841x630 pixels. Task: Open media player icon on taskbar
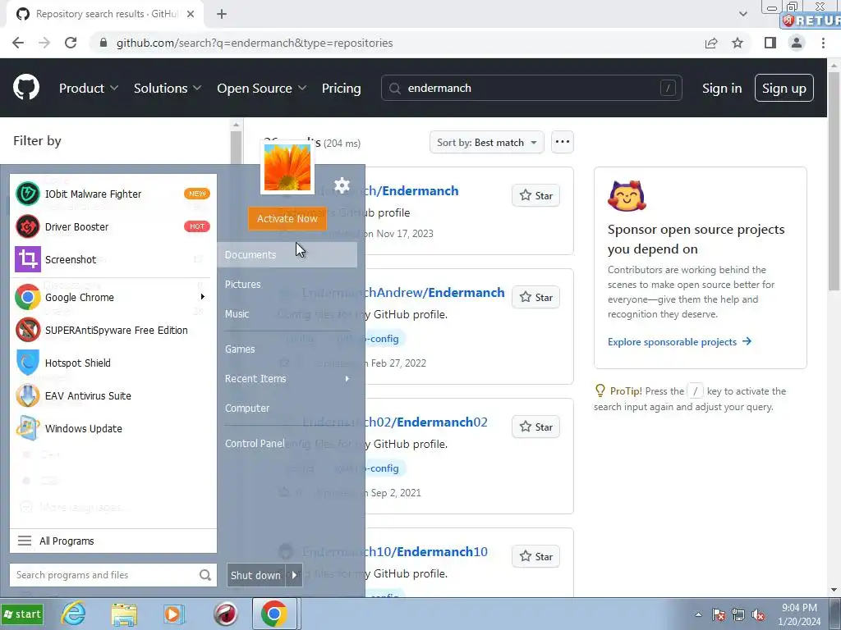[173, 614]
